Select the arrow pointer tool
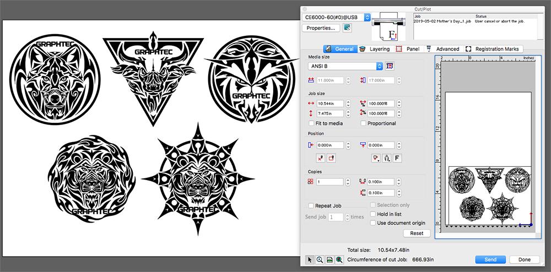 pos(310,260)
